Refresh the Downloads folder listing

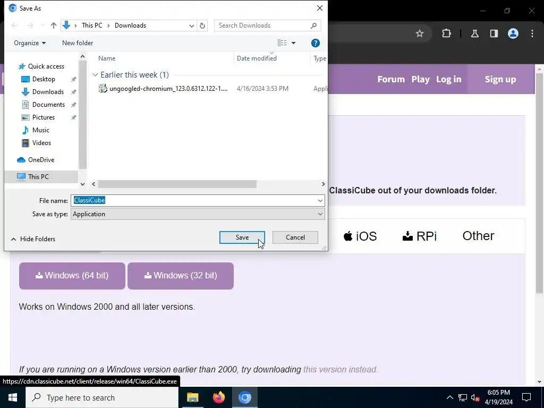pyautogui.click(x=202, y=25)
